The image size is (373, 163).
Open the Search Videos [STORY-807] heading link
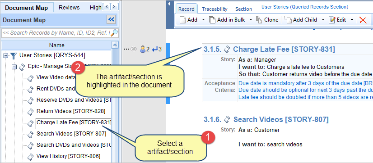click(281, 119)
